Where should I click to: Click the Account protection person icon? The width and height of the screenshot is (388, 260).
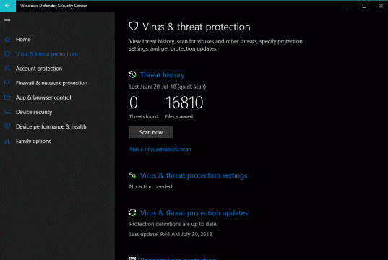[7, 69]
